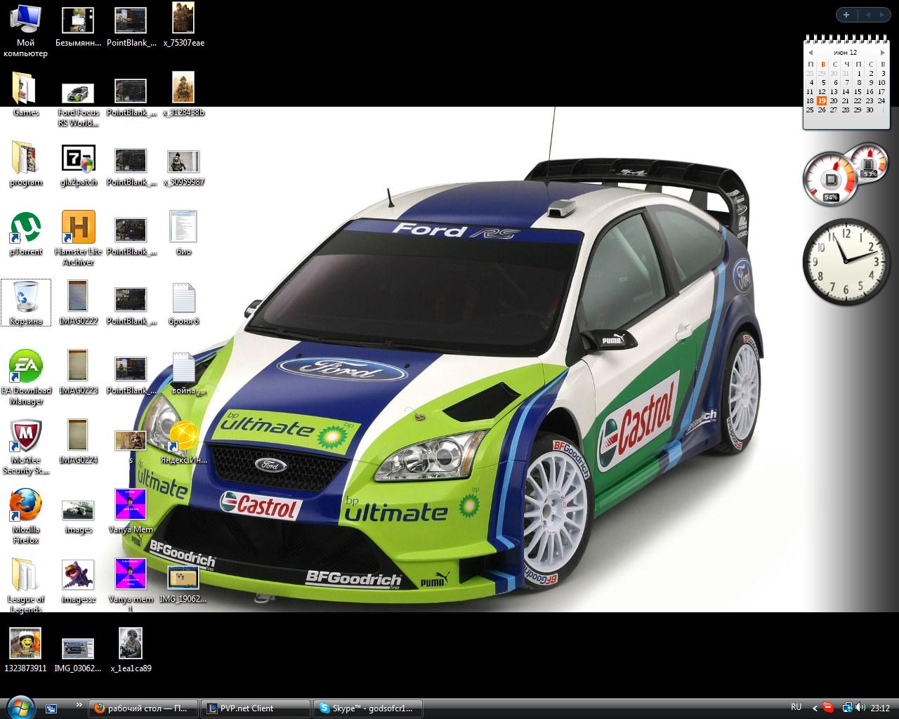899x719 pixels.
Task: Click the volume speaker tray icon
Action: (860, 708)
